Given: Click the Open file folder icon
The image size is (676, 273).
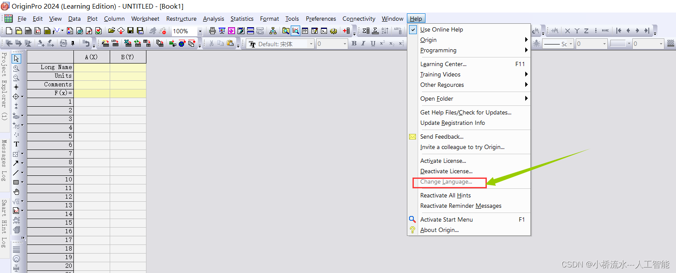Looking at the screenshot, I should point(111,31).
